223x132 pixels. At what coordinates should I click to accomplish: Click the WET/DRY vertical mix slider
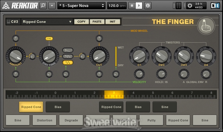pyautogui.click(x=116, y=56)
